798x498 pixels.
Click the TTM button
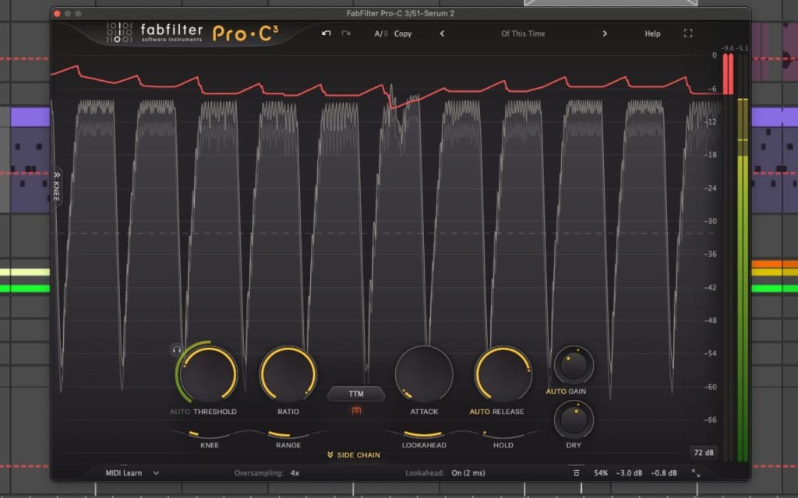point(356,394)
